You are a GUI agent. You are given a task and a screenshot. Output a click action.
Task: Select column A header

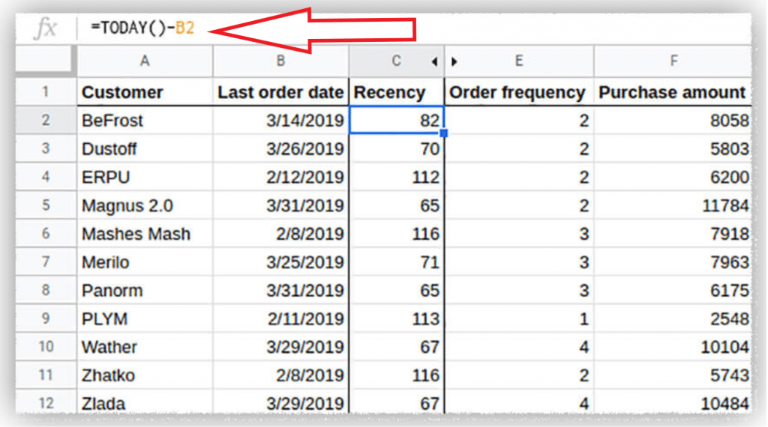(145, 61)
